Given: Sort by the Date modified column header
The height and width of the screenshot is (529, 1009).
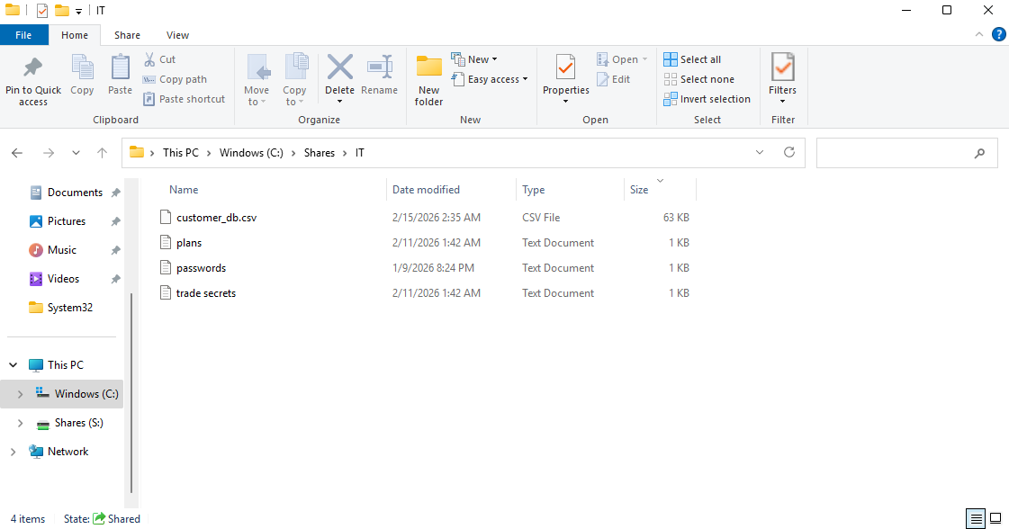Looking at the screenshot, I should (x=426, y=190).
